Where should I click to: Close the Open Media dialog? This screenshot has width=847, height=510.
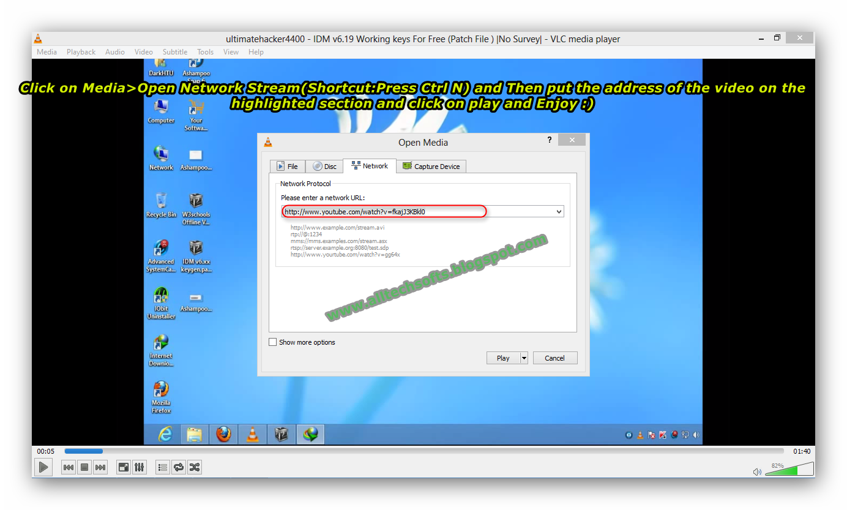click(x=572, y=140)
